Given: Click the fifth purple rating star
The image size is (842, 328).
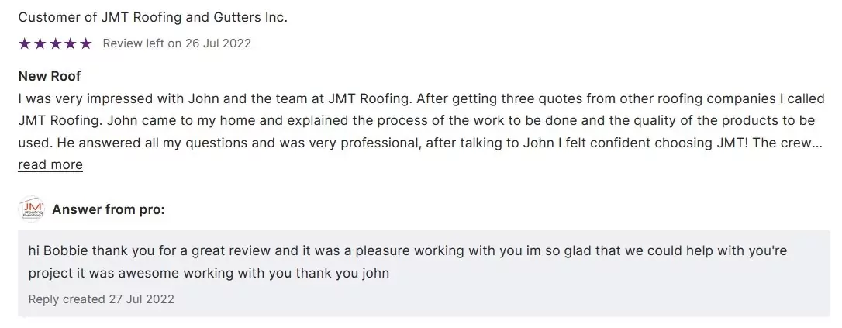Looking at the screenshot, I should 85,43.
